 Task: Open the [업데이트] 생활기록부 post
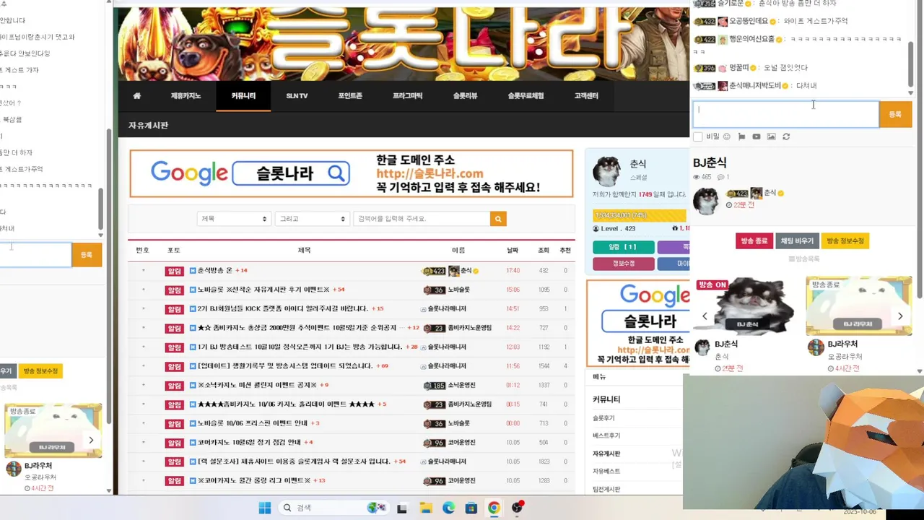pyautogui.click(x=285, y=366)
